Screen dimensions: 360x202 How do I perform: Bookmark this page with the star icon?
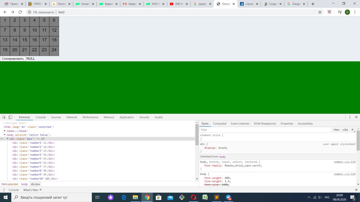coord(320,12)
